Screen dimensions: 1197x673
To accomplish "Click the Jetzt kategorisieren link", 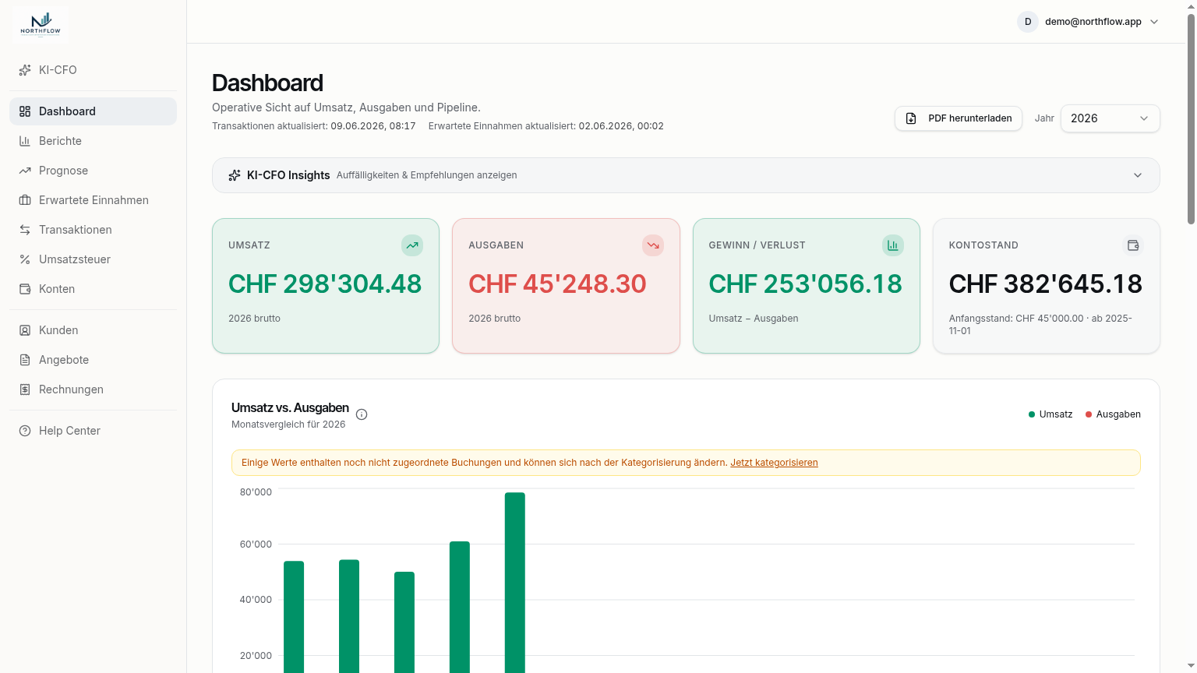I will click(x=774, y=463).
